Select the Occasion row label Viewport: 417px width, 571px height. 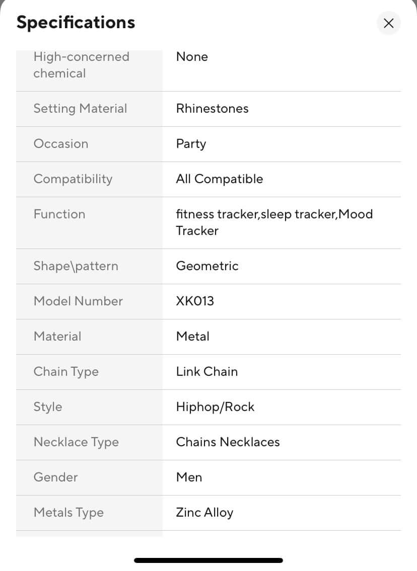[x=60, y=144]
